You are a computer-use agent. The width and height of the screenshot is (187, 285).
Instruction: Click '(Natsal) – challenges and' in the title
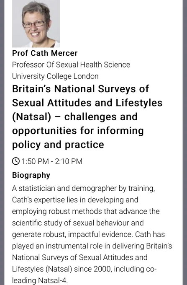pos(75,117)
